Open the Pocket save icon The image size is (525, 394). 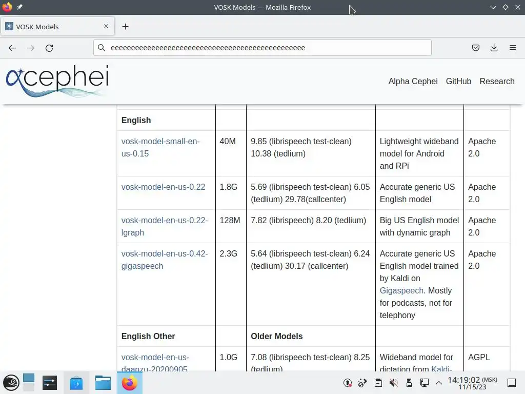point(475,48)
